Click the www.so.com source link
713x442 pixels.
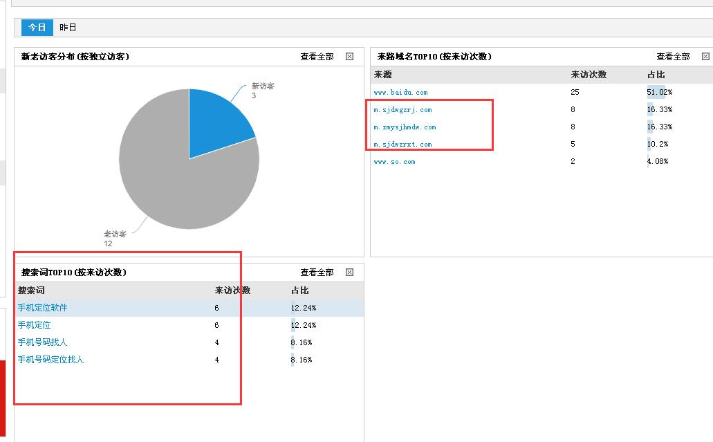(x=394, y=162)
